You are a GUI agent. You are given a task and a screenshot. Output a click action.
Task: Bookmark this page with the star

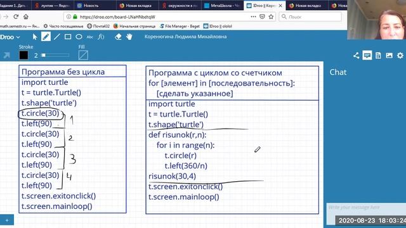point(271,17)
